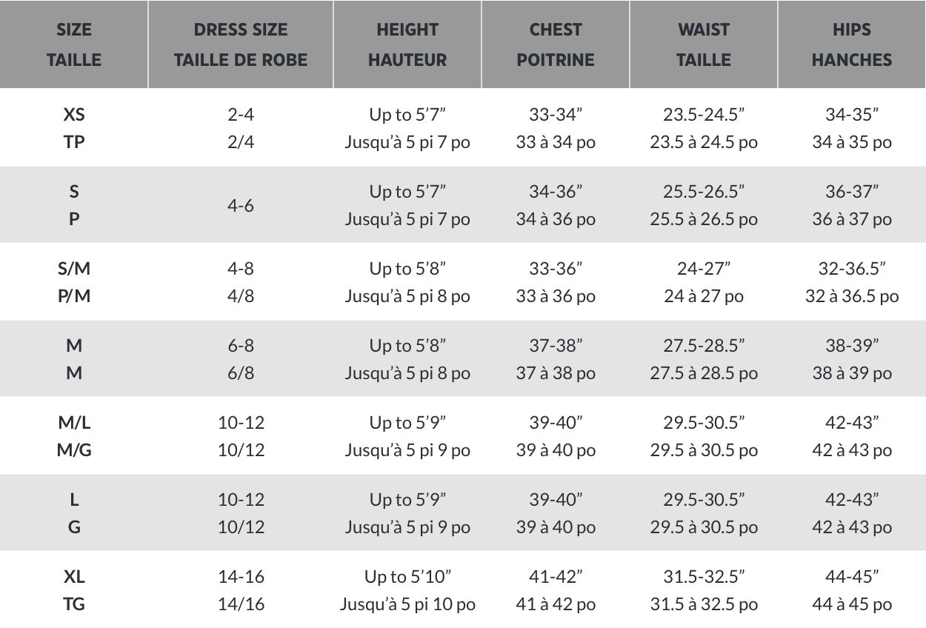The height and width of the screenshot is (628, 926).
Task: Select the 32-36.5” hips measurement
Action: click(x=852, y=269)
